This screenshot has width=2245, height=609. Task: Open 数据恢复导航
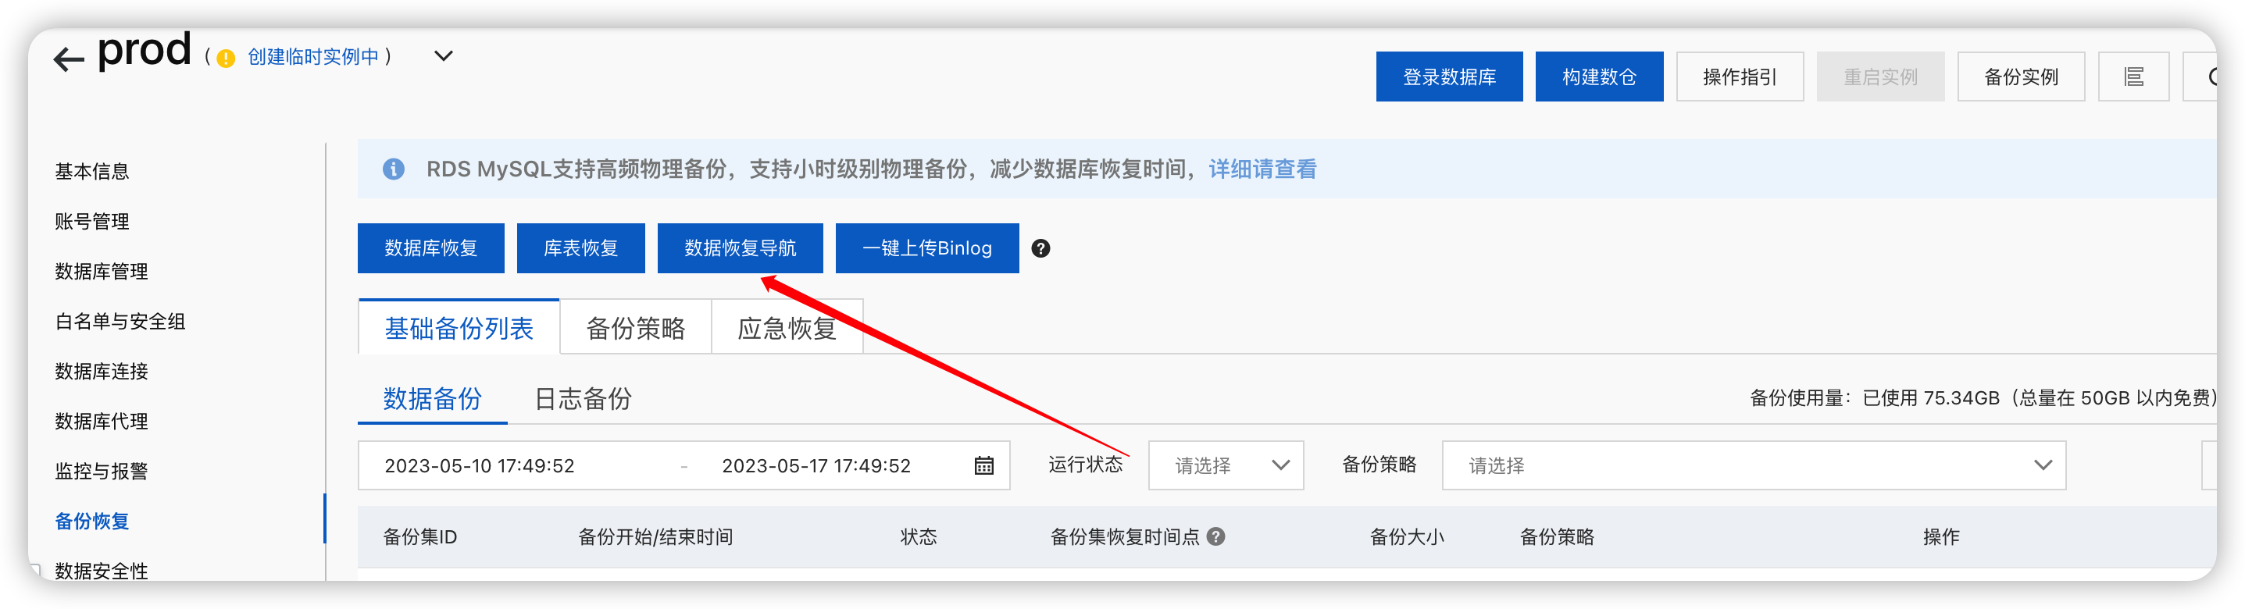point(740,248)
